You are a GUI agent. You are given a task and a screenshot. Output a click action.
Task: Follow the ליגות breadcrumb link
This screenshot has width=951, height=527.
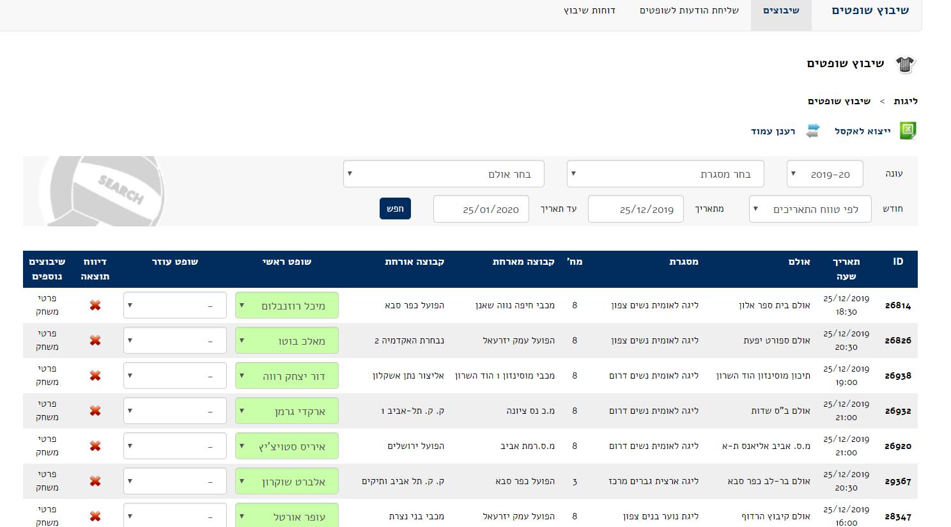[906, 101]
